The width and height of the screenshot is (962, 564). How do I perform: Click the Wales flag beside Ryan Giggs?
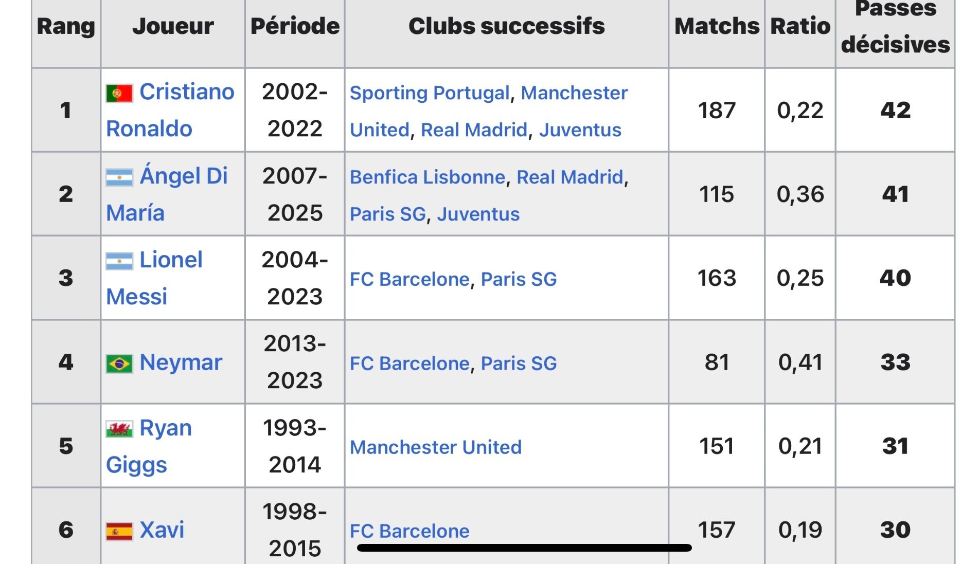(119, 429)
